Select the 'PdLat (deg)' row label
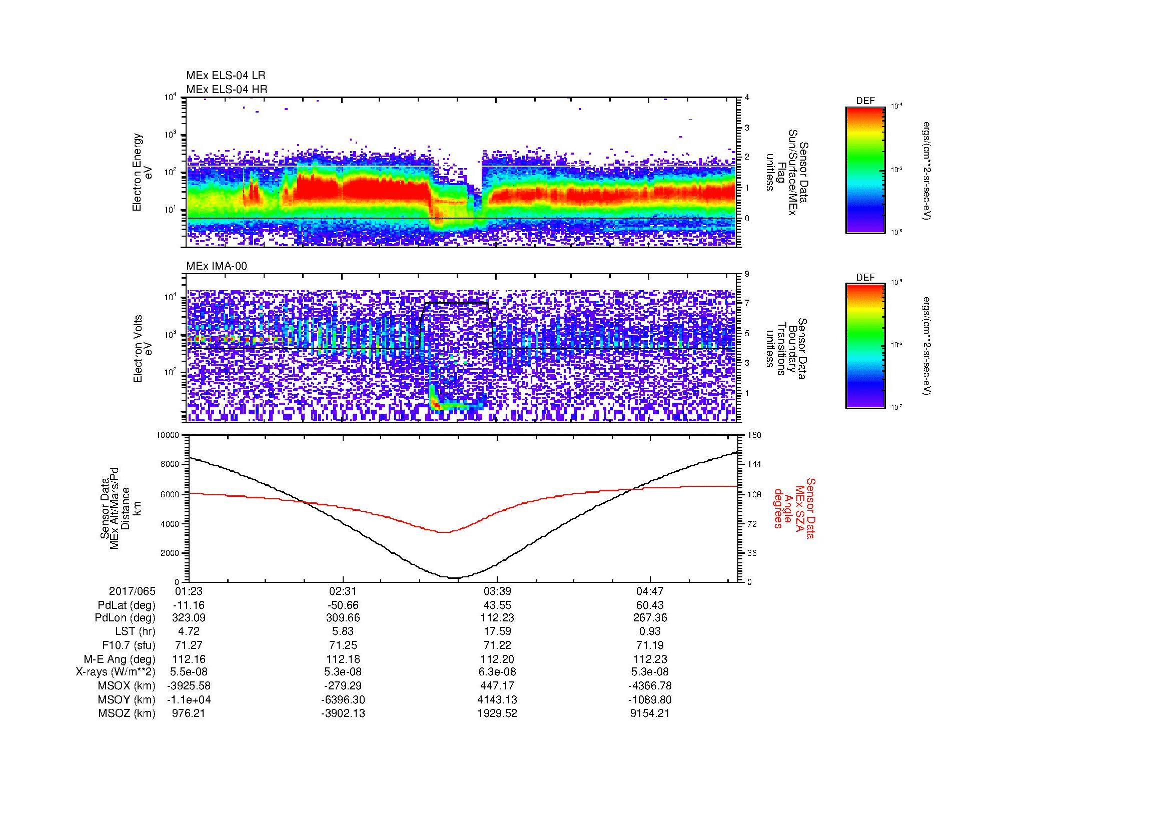Viewport: 1170px width, 827px height. click(127, 605)
